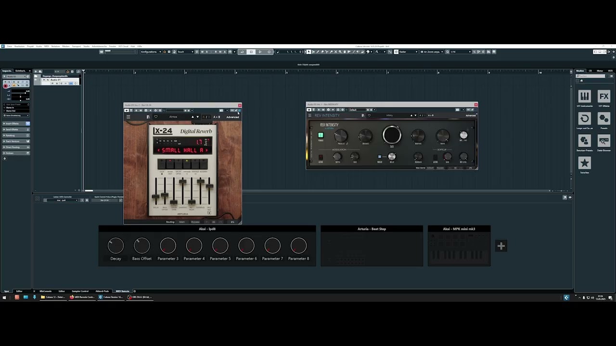Image resolution: width=616 pixels, height=346 pixels.
Task: Switch to the Sichtbarkeit tab
Action: (x=20, y=71)
